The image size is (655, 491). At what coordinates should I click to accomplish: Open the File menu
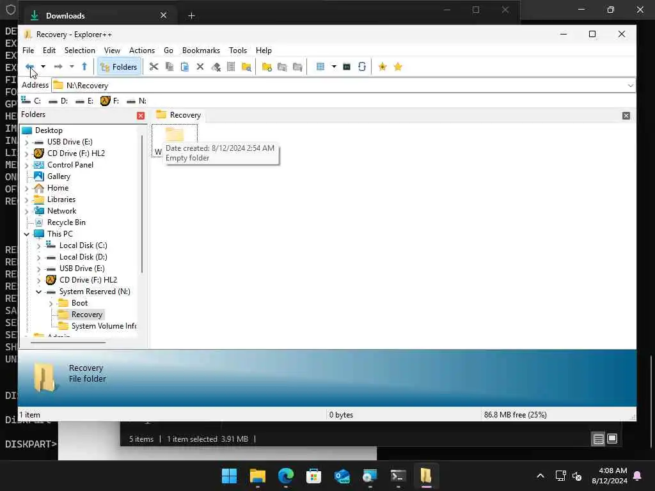pyautogui.click(x=28, y=50)
